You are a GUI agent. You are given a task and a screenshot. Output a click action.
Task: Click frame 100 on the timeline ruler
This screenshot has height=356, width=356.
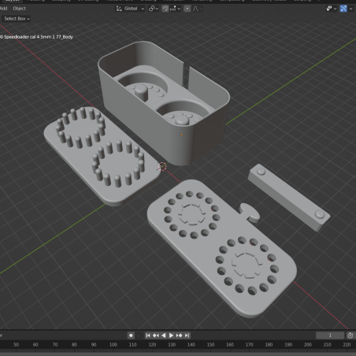pyautogui.click(x=113, y=344)
